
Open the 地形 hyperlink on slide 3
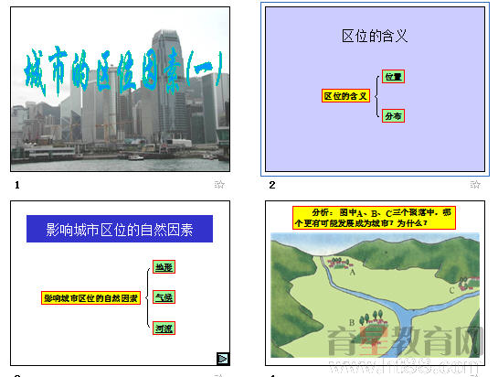coord(164,267)
